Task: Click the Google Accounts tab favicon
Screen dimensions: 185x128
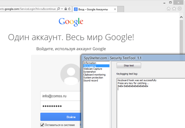Action: (76, 9)
